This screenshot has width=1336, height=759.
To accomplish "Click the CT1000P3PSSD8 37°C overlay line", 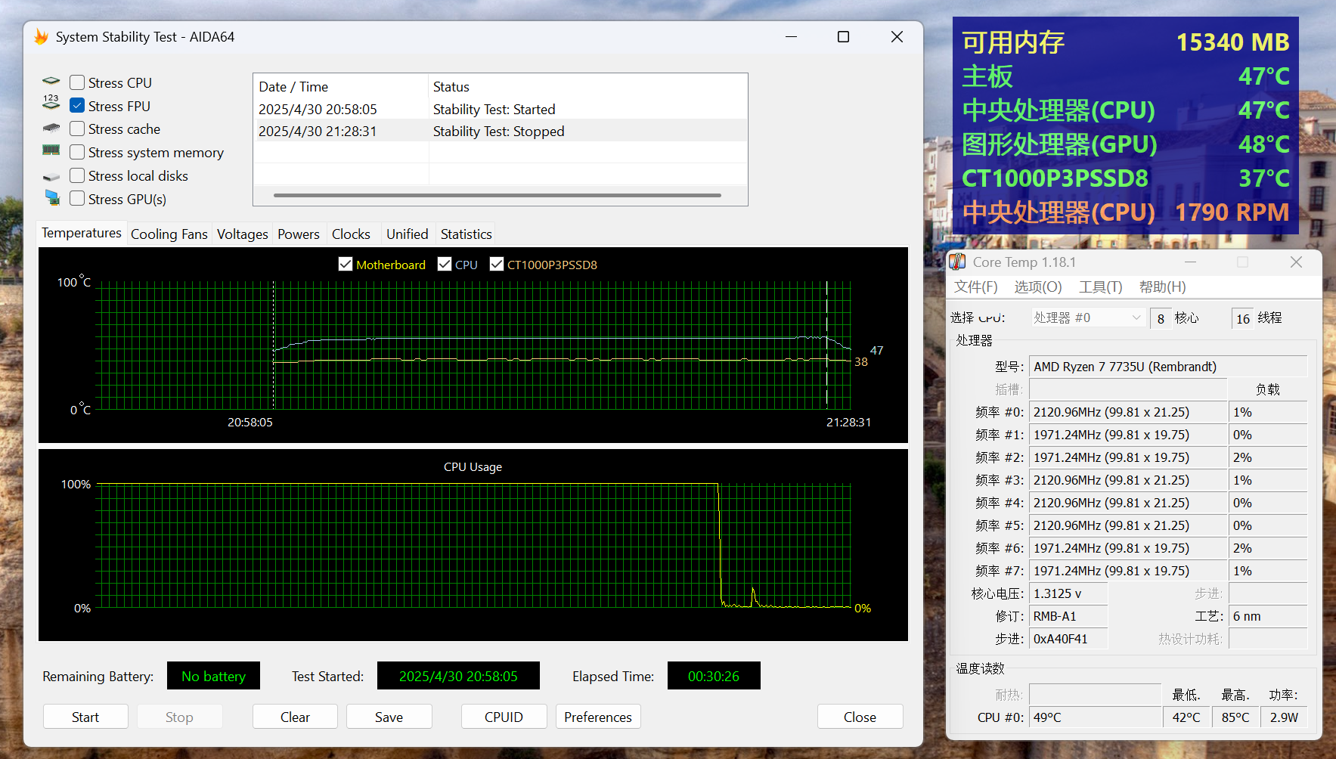I will click(1125, 178).
